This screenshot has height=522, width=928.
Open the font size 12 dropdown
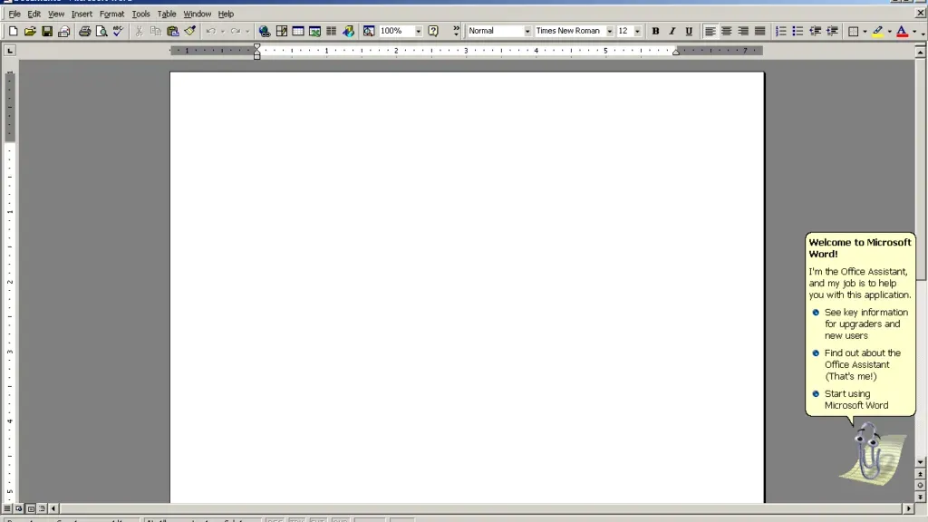pyautogui.click(x=637, y=32)
